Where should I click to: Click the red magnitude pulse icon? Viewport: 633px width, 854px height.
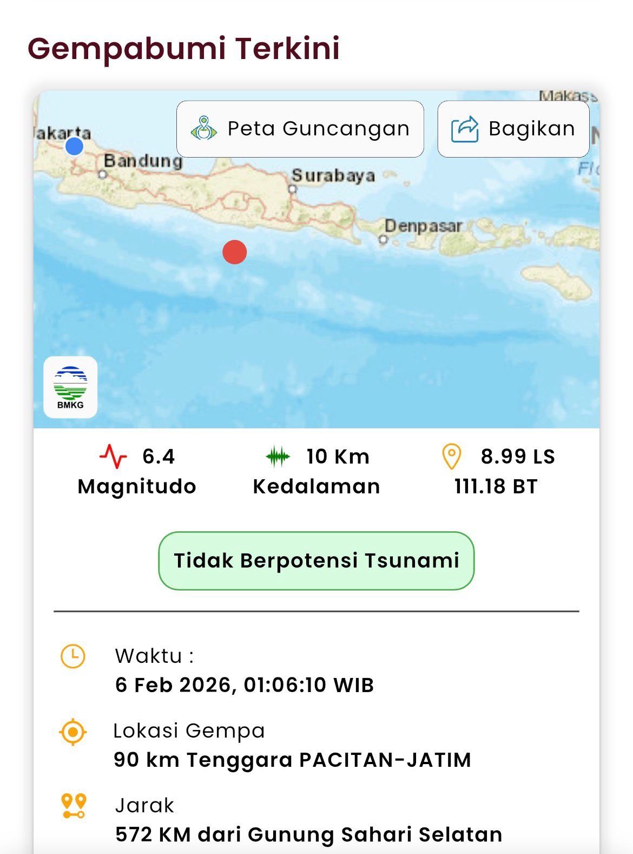coord(113,457)
